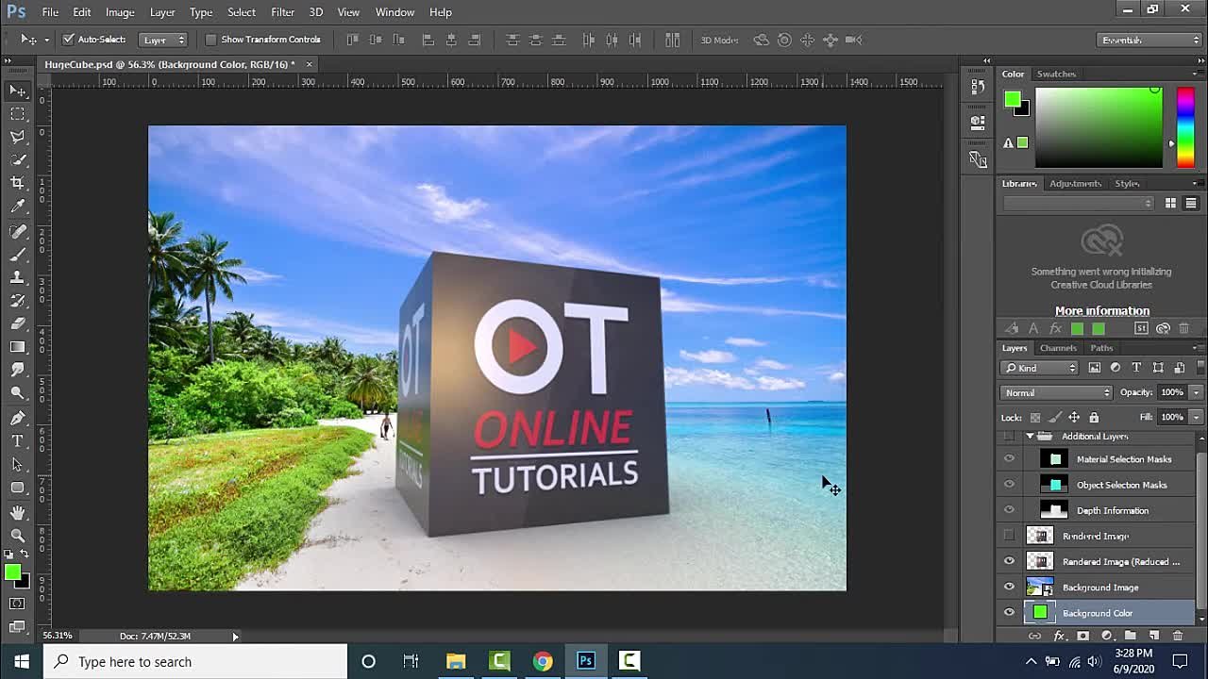Select the Crop tool
Viewport: 1208px width, 679px height.
tap(18, 183)
